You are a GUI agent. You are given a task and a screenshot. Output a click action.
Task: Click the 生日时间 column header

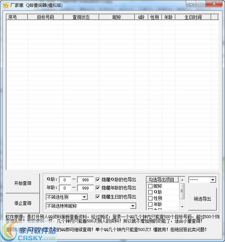pos(193,17)
